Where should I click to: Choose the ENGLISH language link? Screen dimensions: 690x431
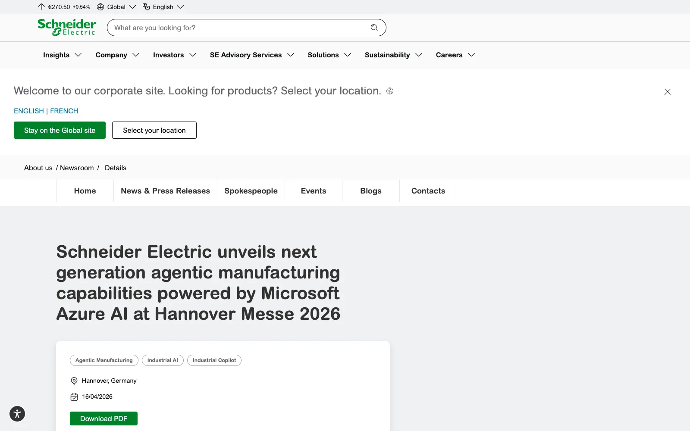29,111
